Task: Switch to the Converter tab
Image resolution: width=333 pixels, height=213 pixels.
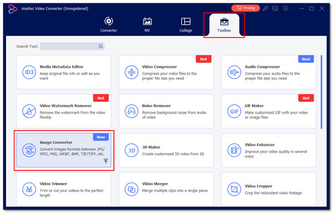Action: click(x=109, y=24)
